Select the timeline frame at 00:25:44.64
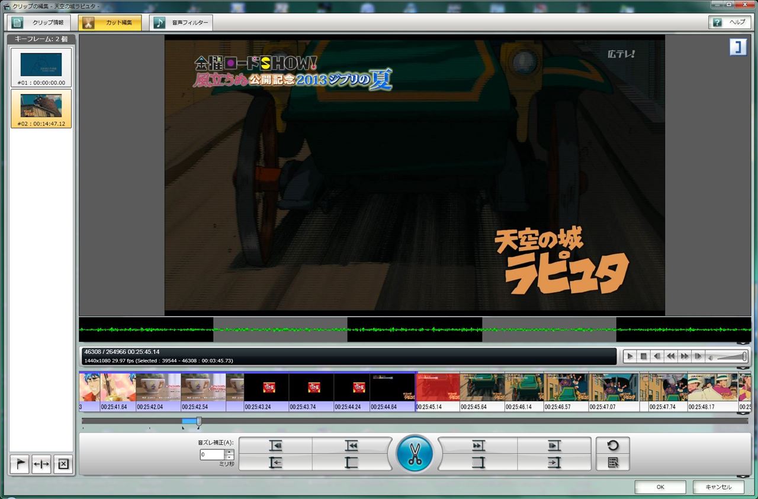The image size is (758, 499). (x=392, y=392)
